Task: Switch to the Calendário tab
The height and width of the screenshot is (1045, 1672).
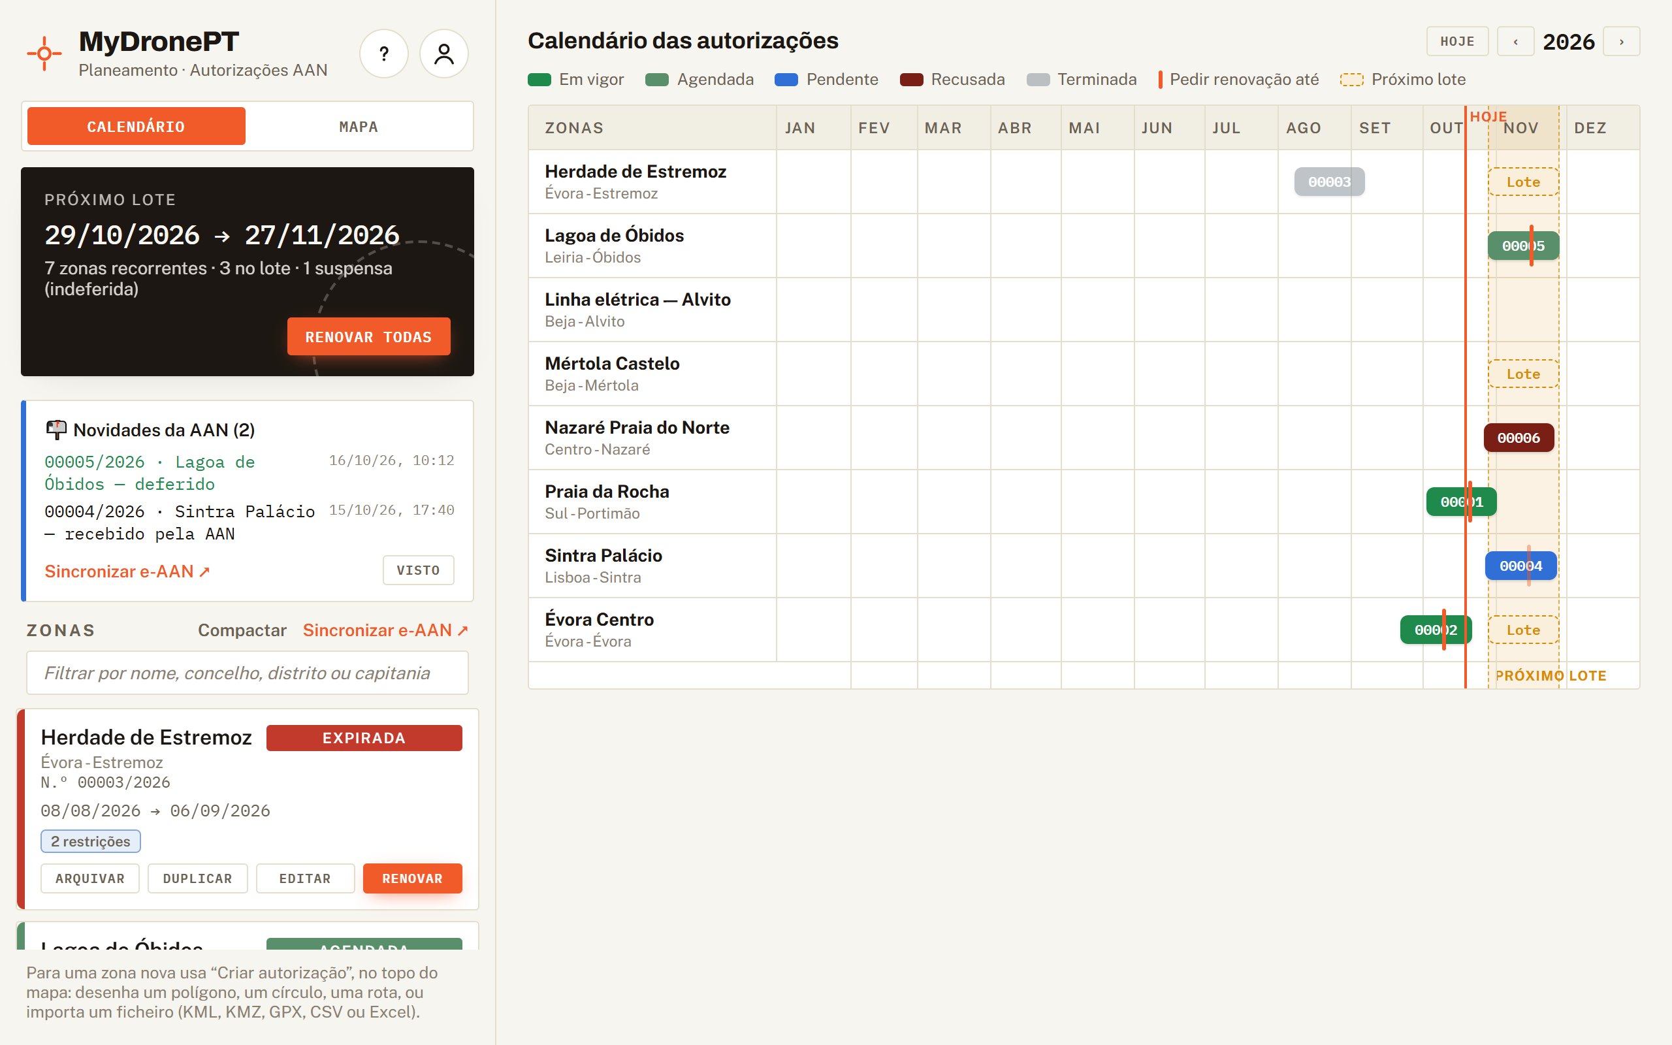Action: coord(136,127)
